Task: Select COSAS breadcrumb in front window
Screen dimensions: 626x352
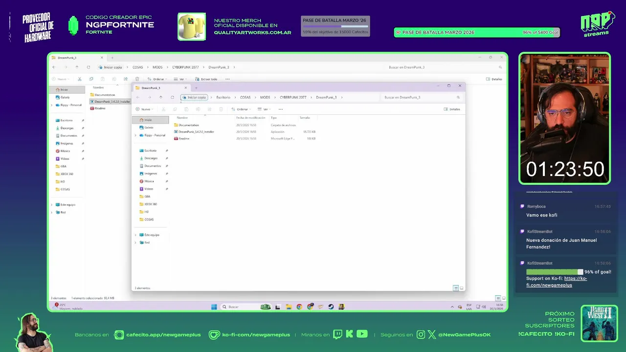Action: pos(245,97)
